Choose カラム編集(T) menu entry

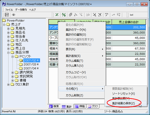(82, 61)
